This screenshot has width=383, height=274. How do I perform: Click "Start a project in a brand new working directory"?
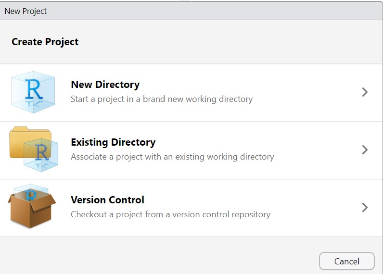(161, 99)
